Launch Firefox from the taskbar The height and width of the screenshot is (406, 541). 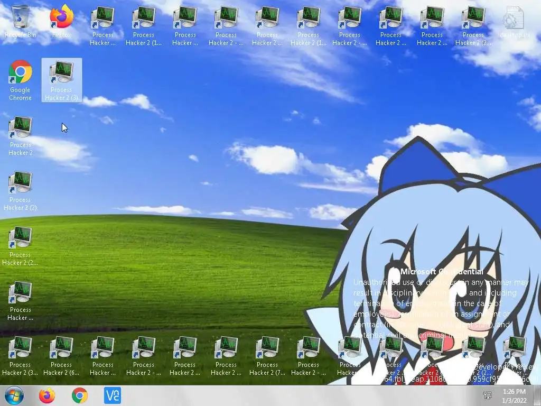pyautogui.click(x=47, y=395)
